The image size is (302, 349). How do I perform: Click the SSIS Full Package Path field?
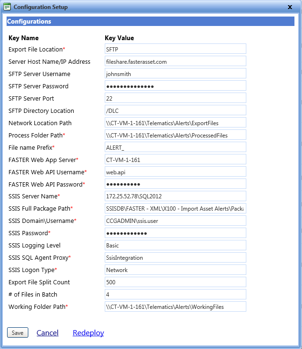click(x=175, y=208)
